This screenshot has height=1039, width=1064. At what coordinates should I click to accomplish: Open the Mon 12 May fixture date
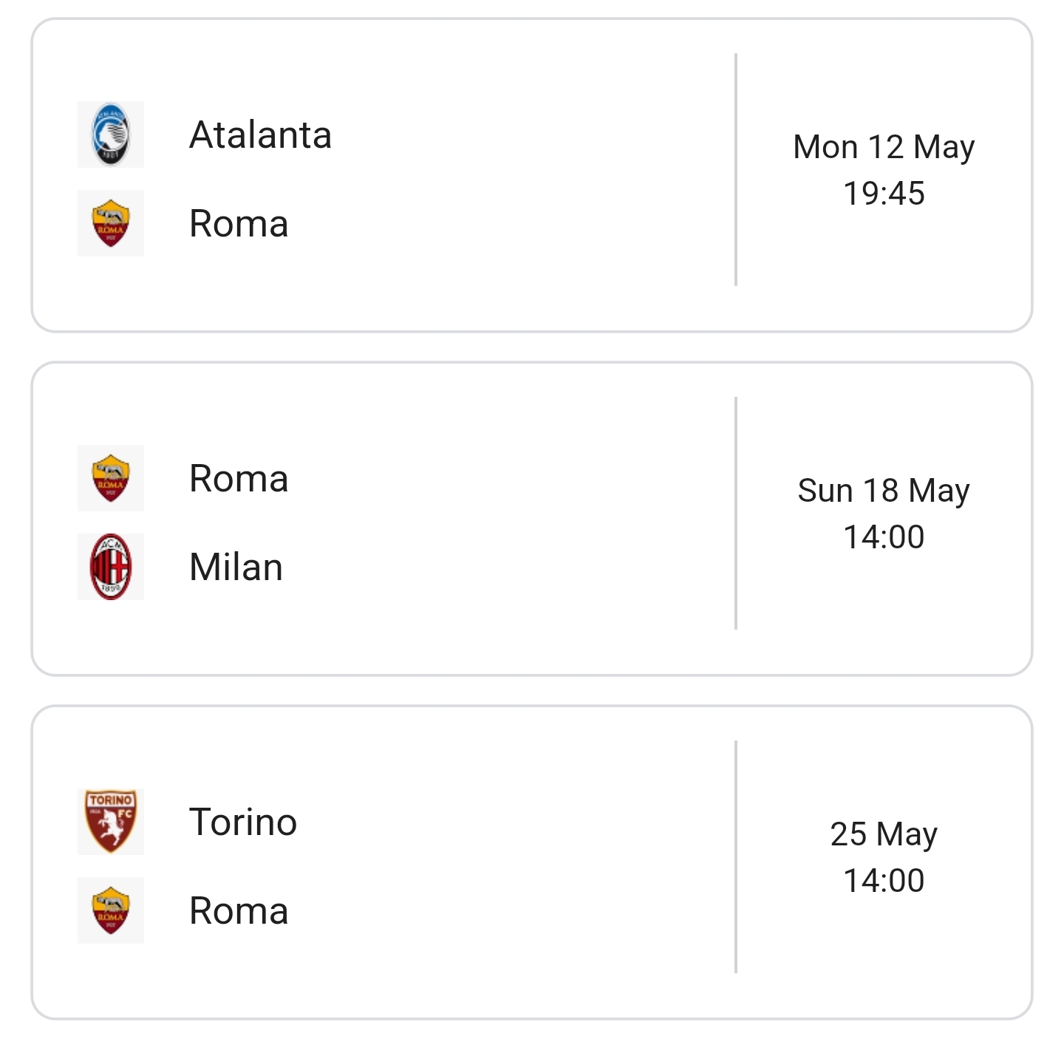pyautogui.click(x=884, y=147)
